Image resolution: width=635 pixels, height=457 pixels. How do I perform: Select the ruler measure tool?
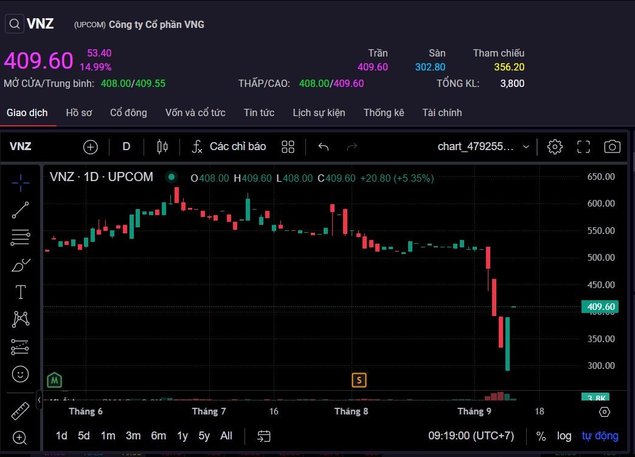pyautogui.click(x=20, y=411)
